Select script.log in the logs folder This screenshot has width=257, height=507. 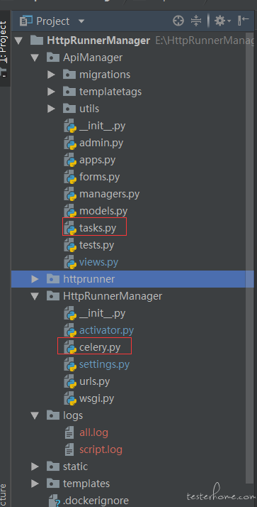click(x=101, y=449)
